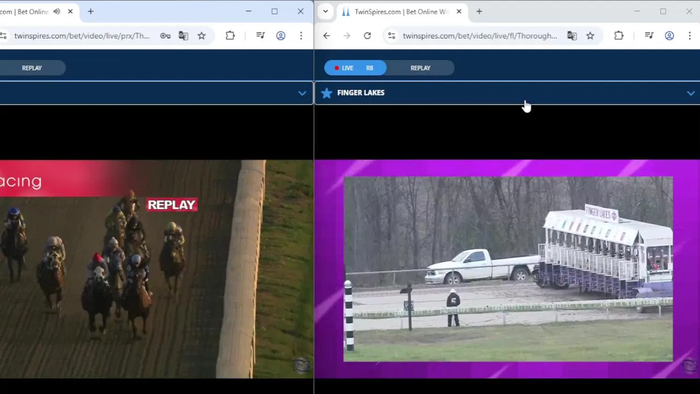This screenshot has height=394, width=700.
Task: Minimize the left browser window
Action: 249,11
